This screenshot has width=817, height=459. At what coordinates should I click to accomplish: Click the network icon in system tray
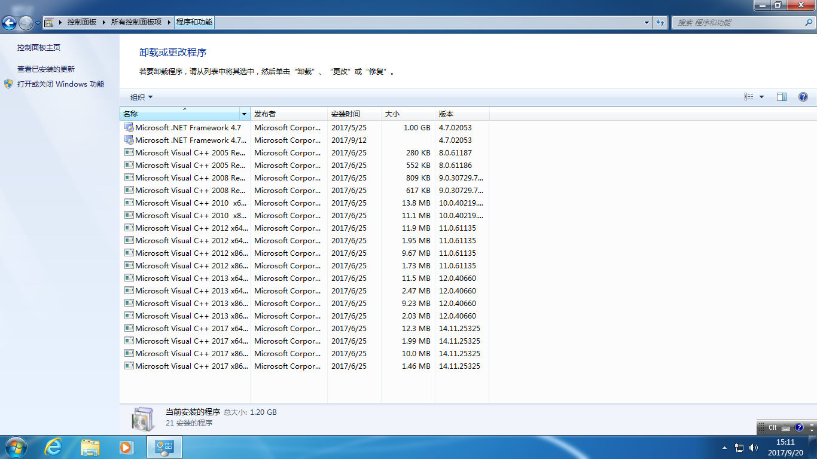click(739, 448)
